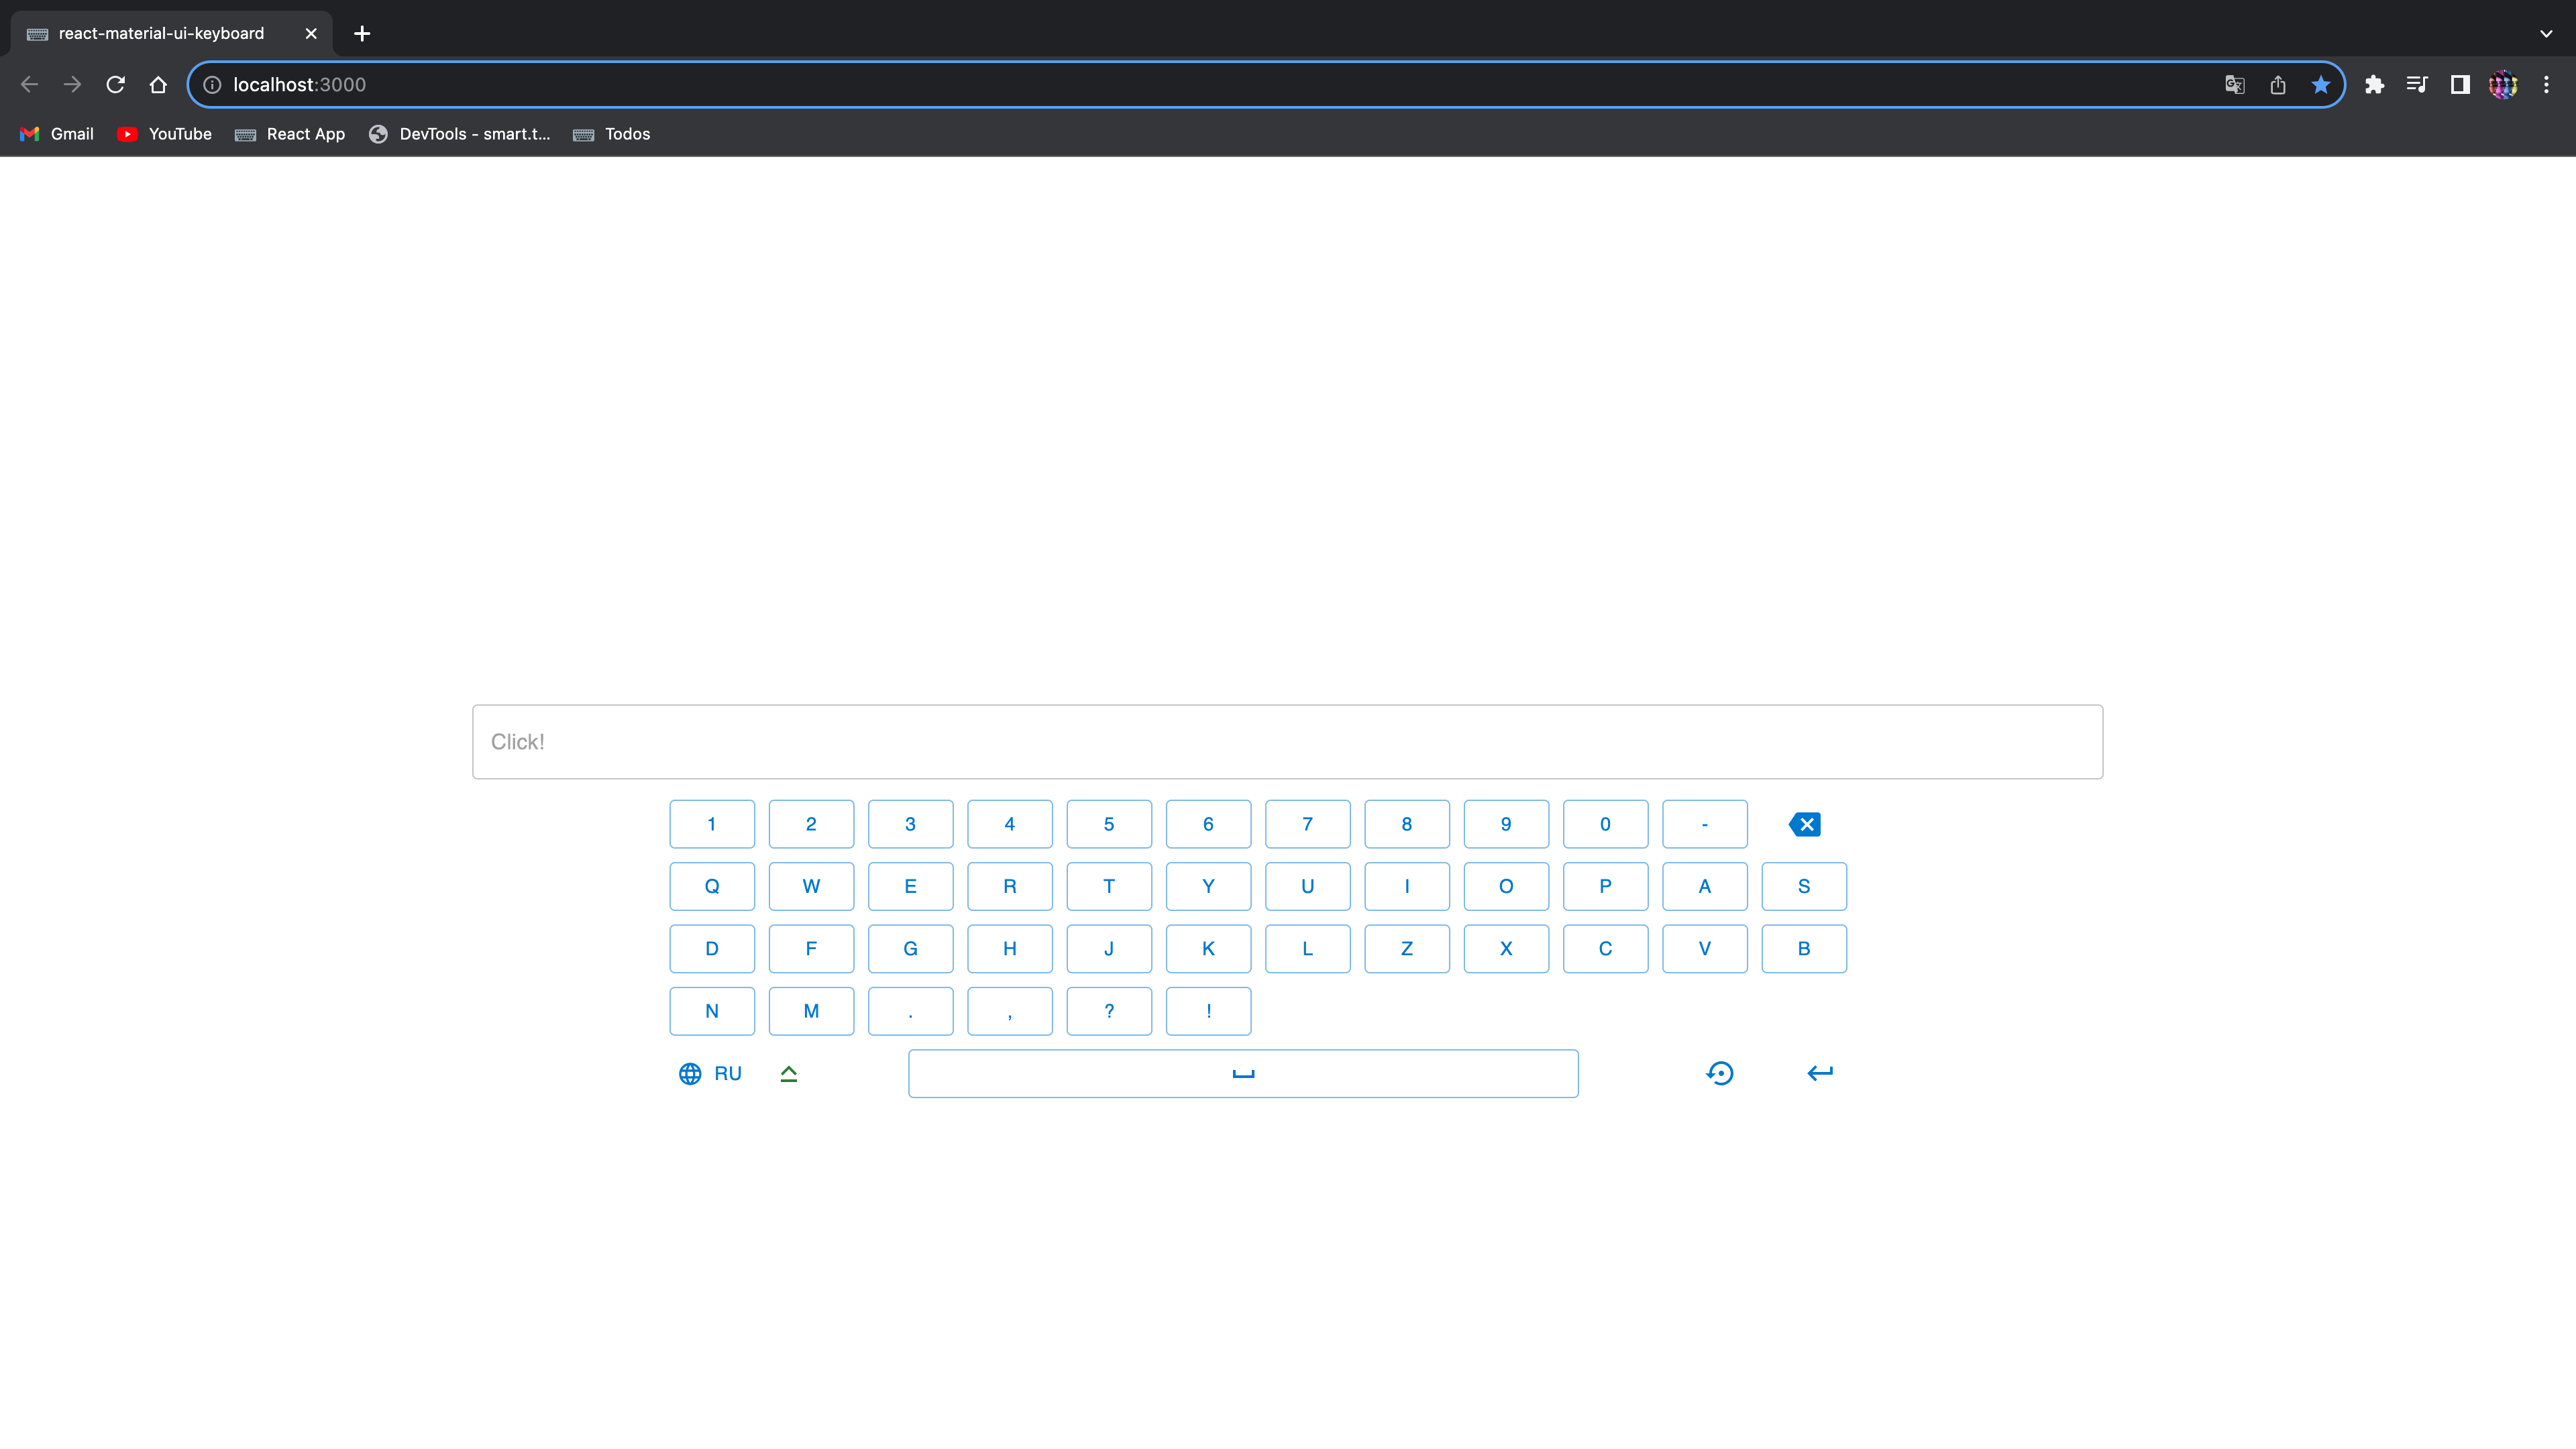The width and height of the screenshot is (2576, 1449).
Task: Click the backspace key icon
Action: click(x=1804, y=824)
